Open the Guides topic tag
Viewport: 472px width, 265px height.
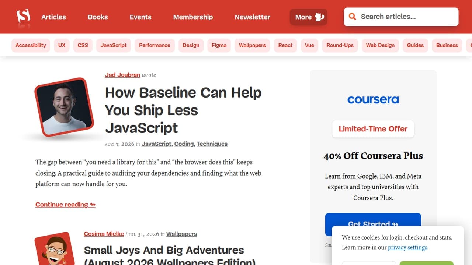pyautogui.click(x=415, y=45)
